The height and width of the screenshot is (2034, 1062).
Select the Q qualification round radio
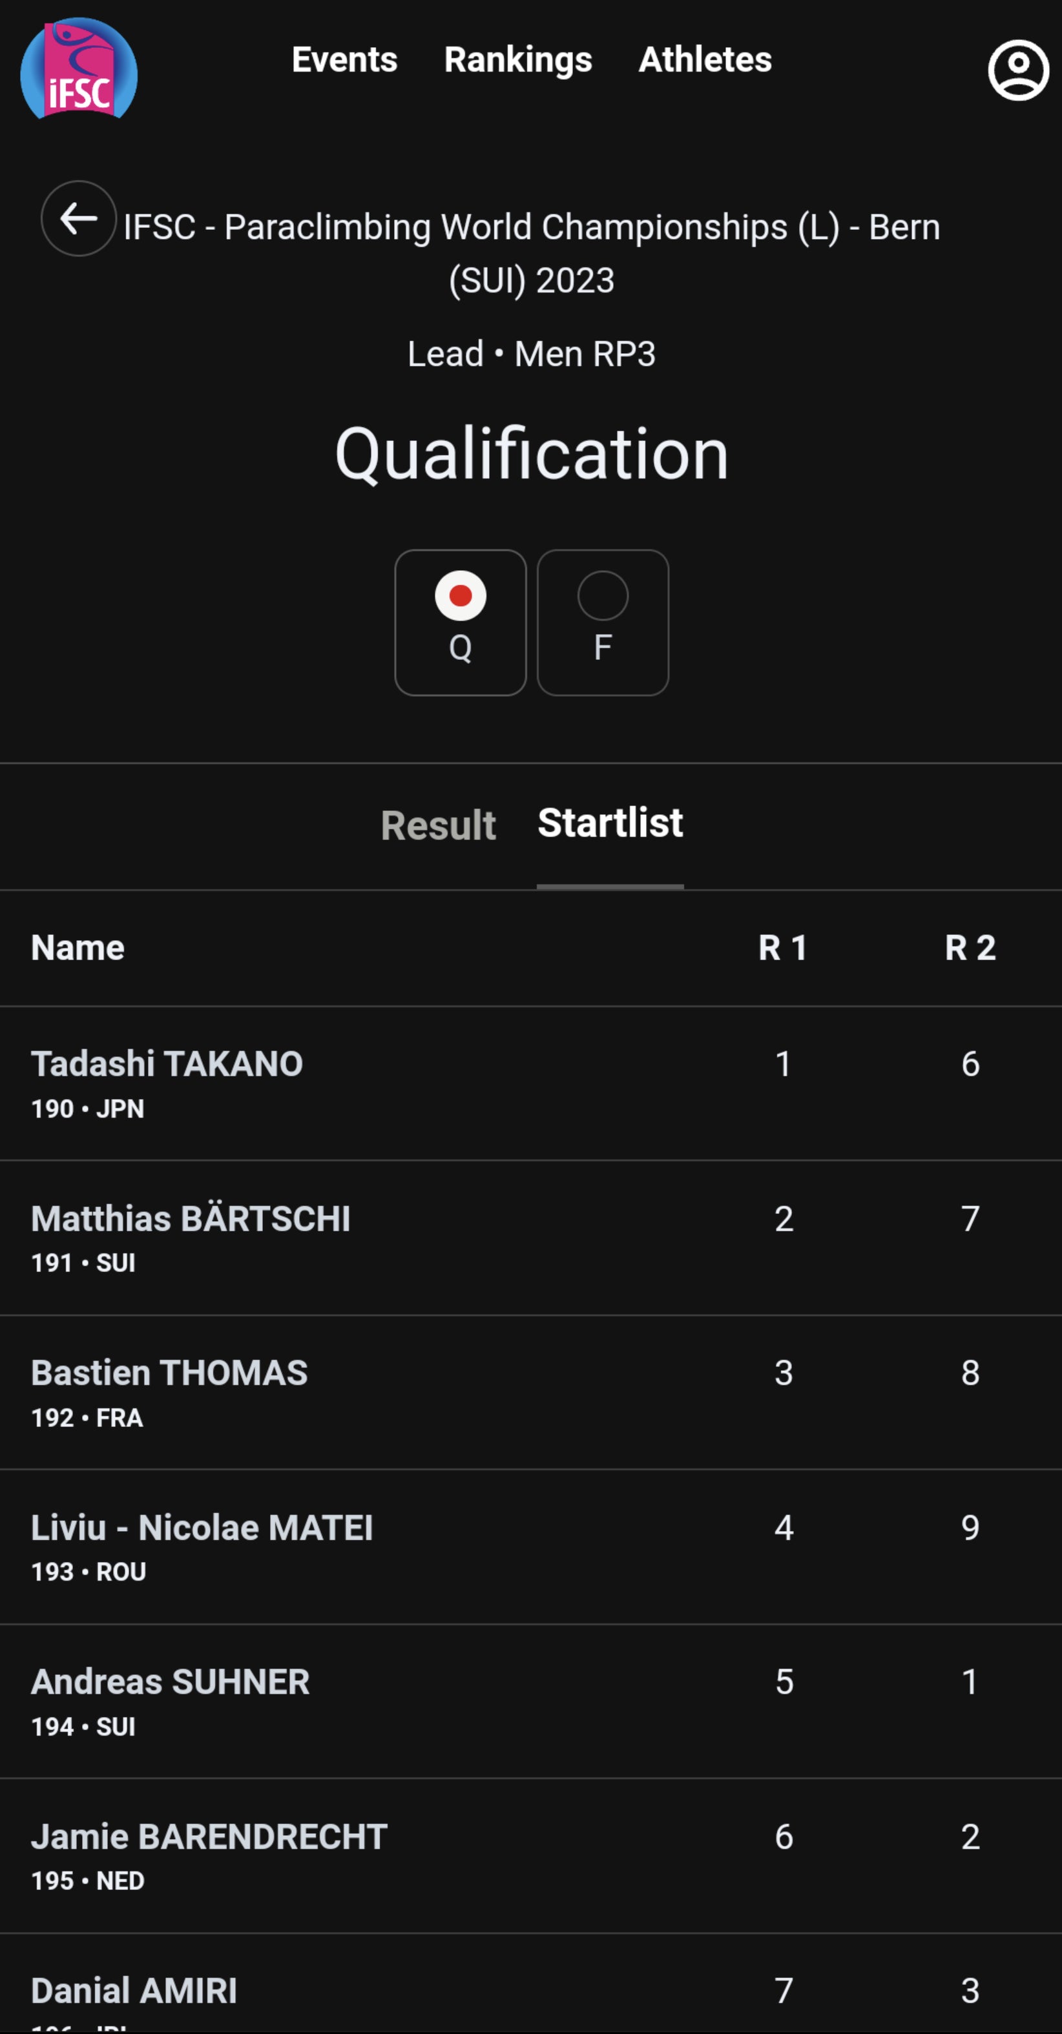tap(460, 622)
